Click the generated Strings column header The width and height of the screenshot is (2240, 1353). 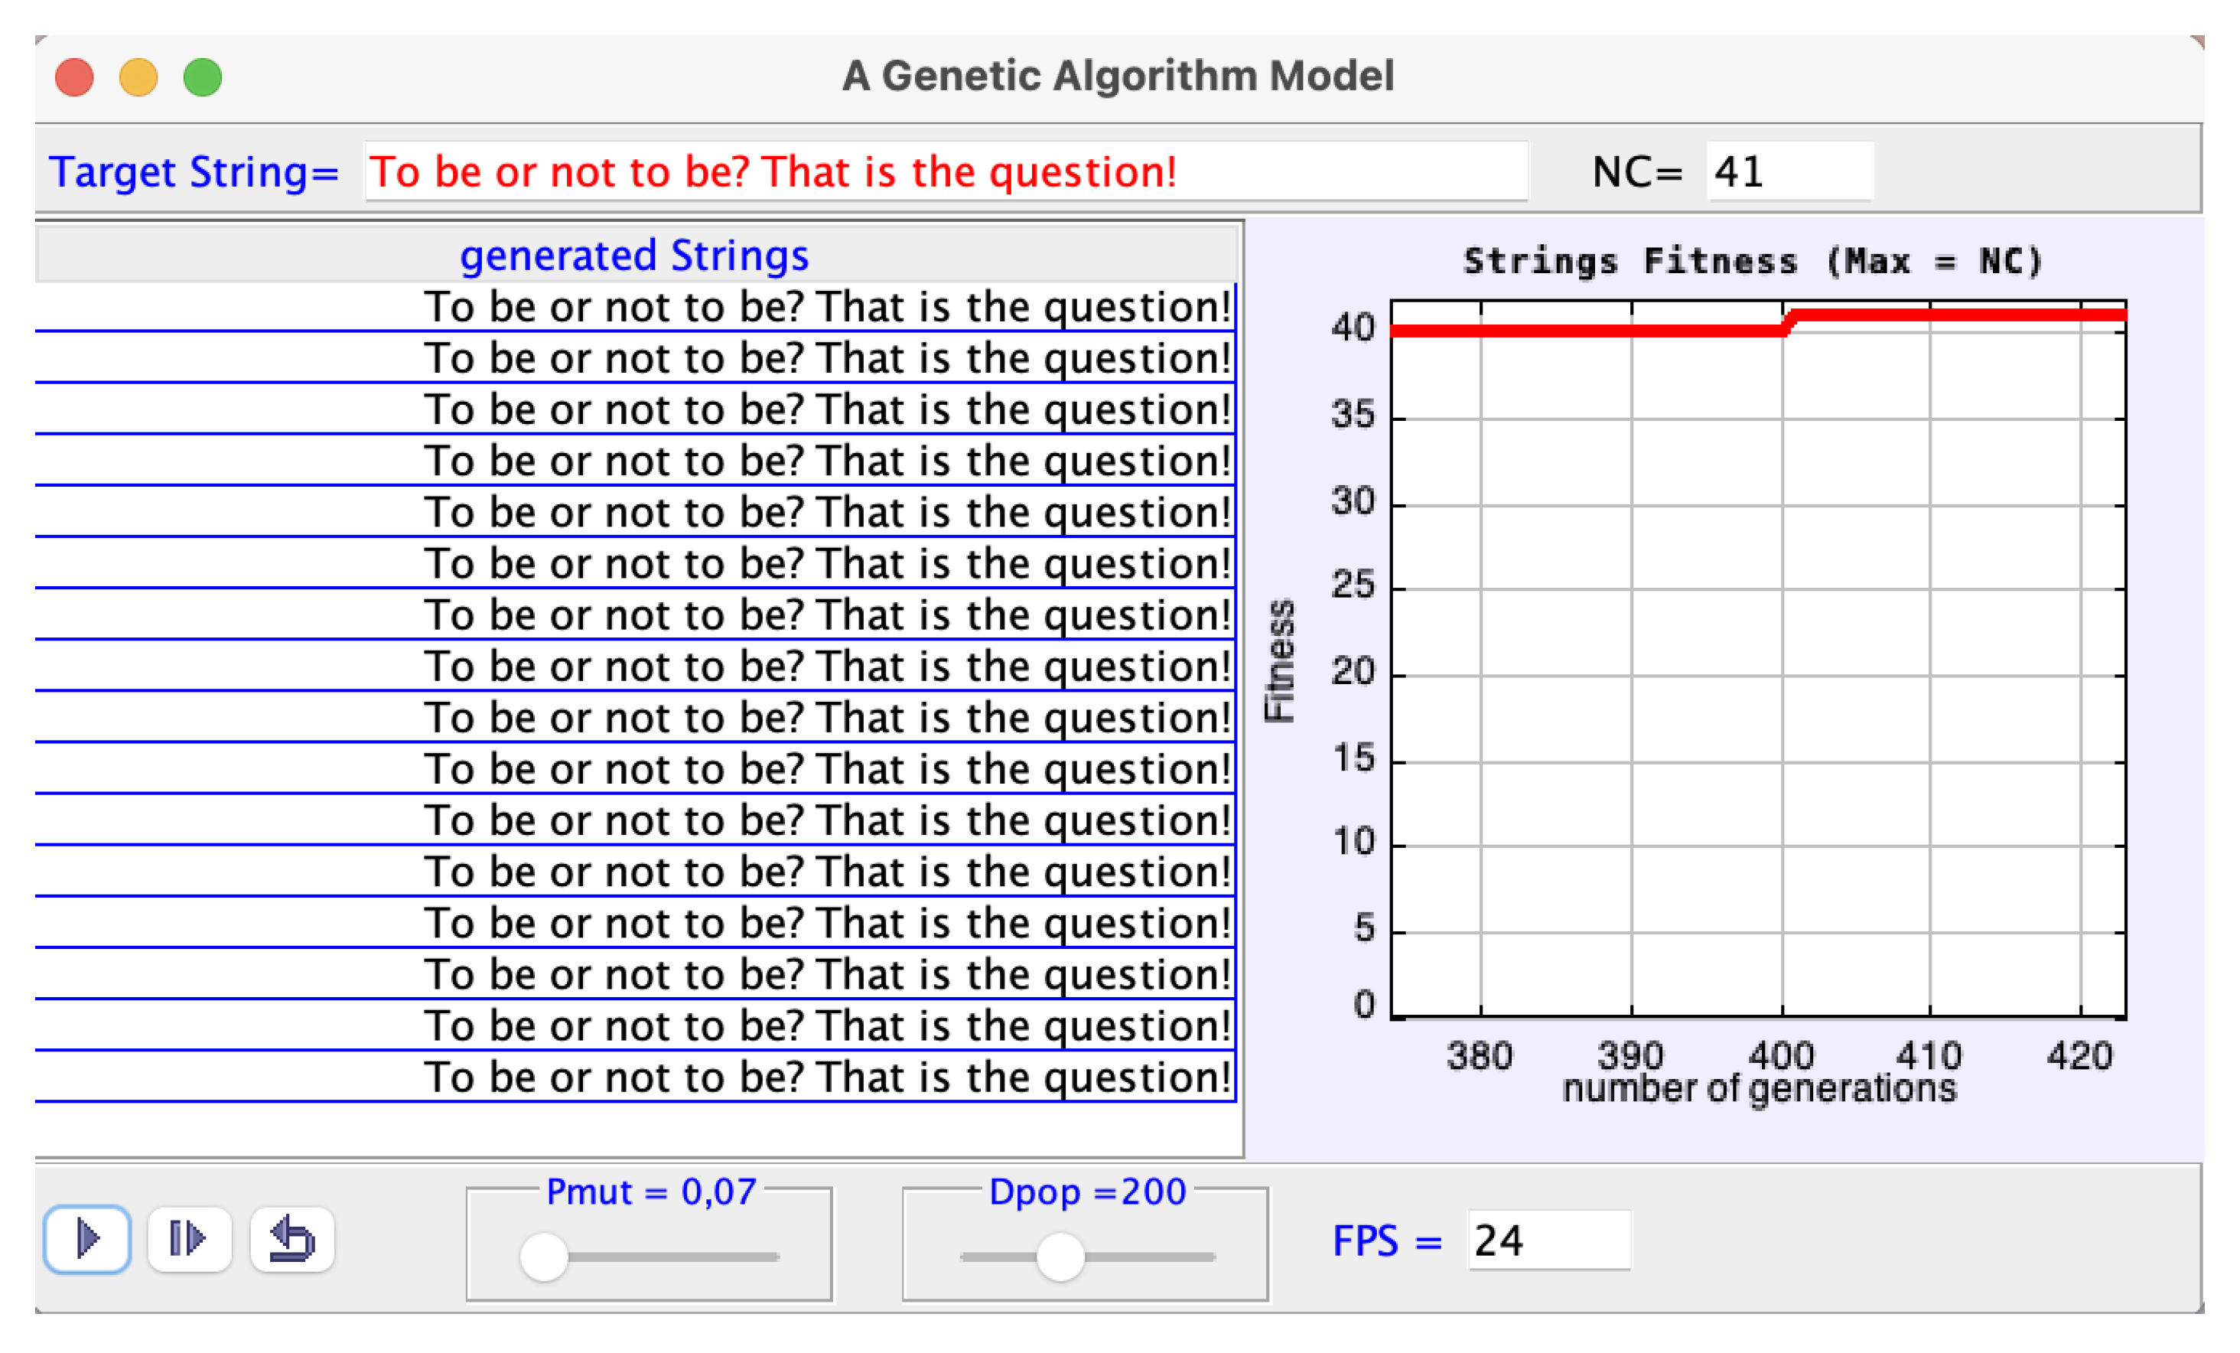(634, 256)
